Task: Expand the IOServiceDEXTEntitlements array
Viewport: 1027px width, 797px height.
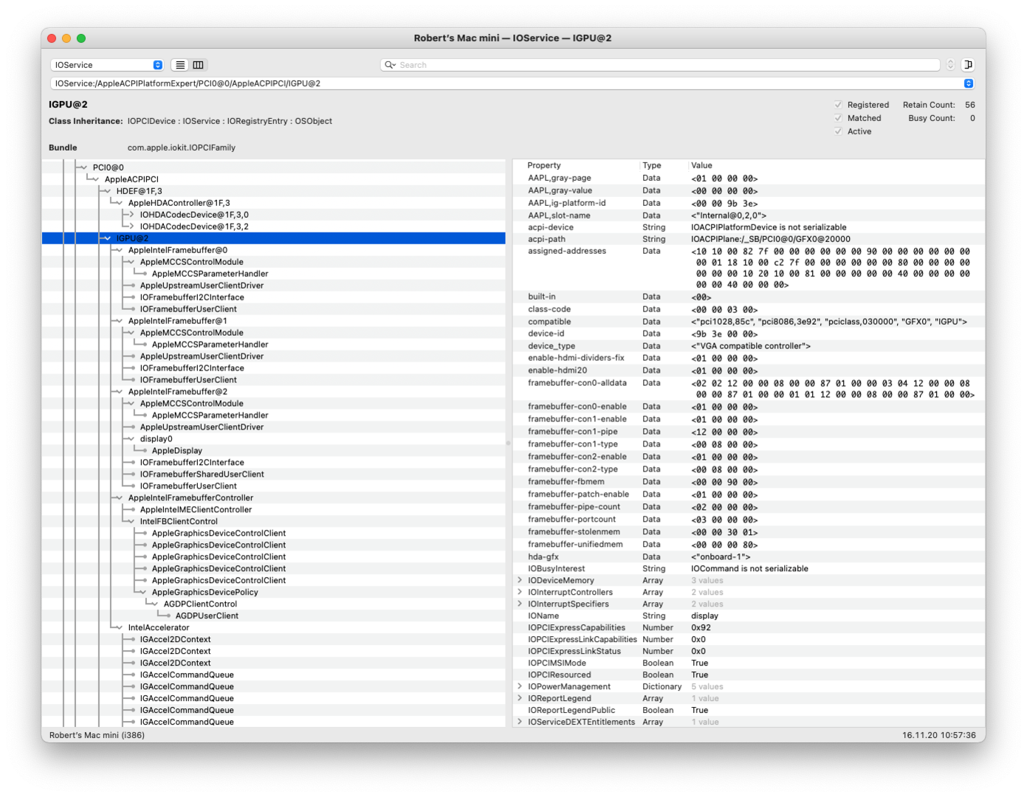Action: pos(520,722)
